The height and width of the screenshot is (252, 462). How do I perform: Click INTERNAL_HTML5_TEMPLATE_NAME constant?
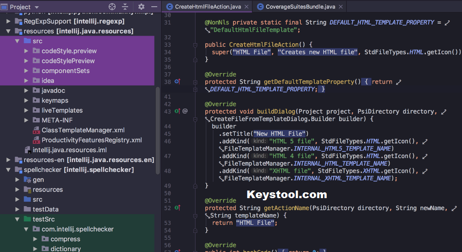(342, 149)
